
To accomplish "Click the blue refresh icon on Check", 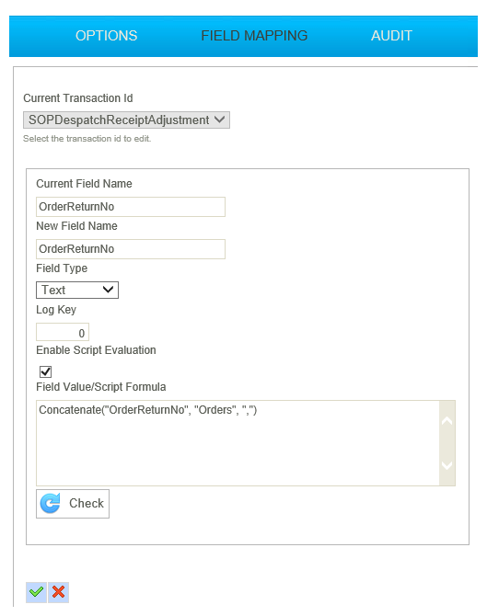I will 51,503.
